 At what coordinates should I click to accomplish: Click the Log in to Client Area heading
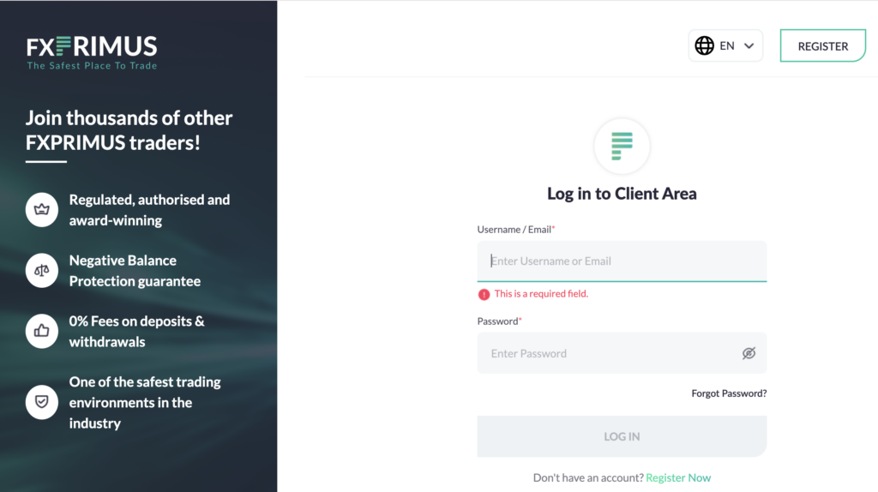coord(622,194)
